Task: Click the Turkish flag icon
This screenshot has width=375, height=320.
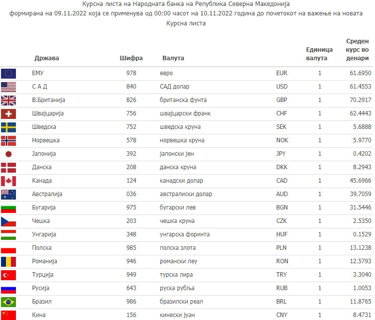Action: click(x=8, y=275)
